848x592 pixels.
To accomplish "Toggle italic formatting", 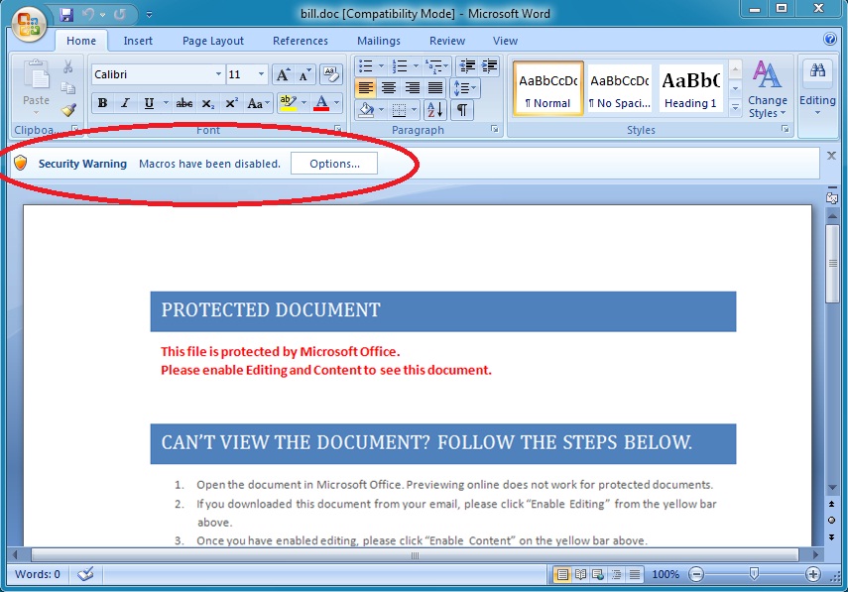I will point(126,103).
